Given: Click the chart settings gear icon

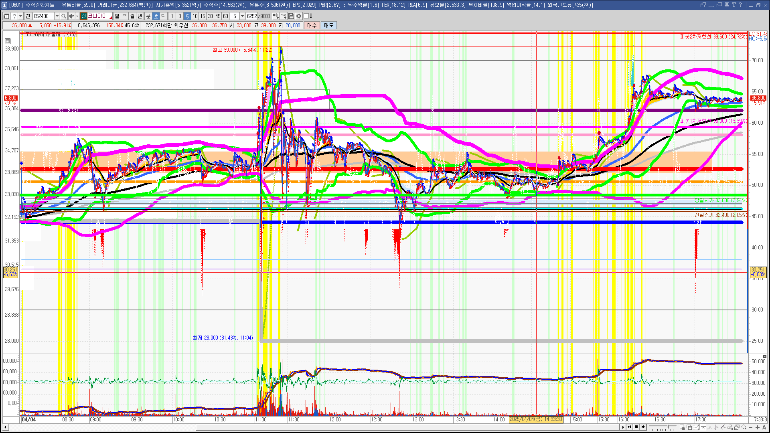Looking at the screenshot, I should [299, 16].
